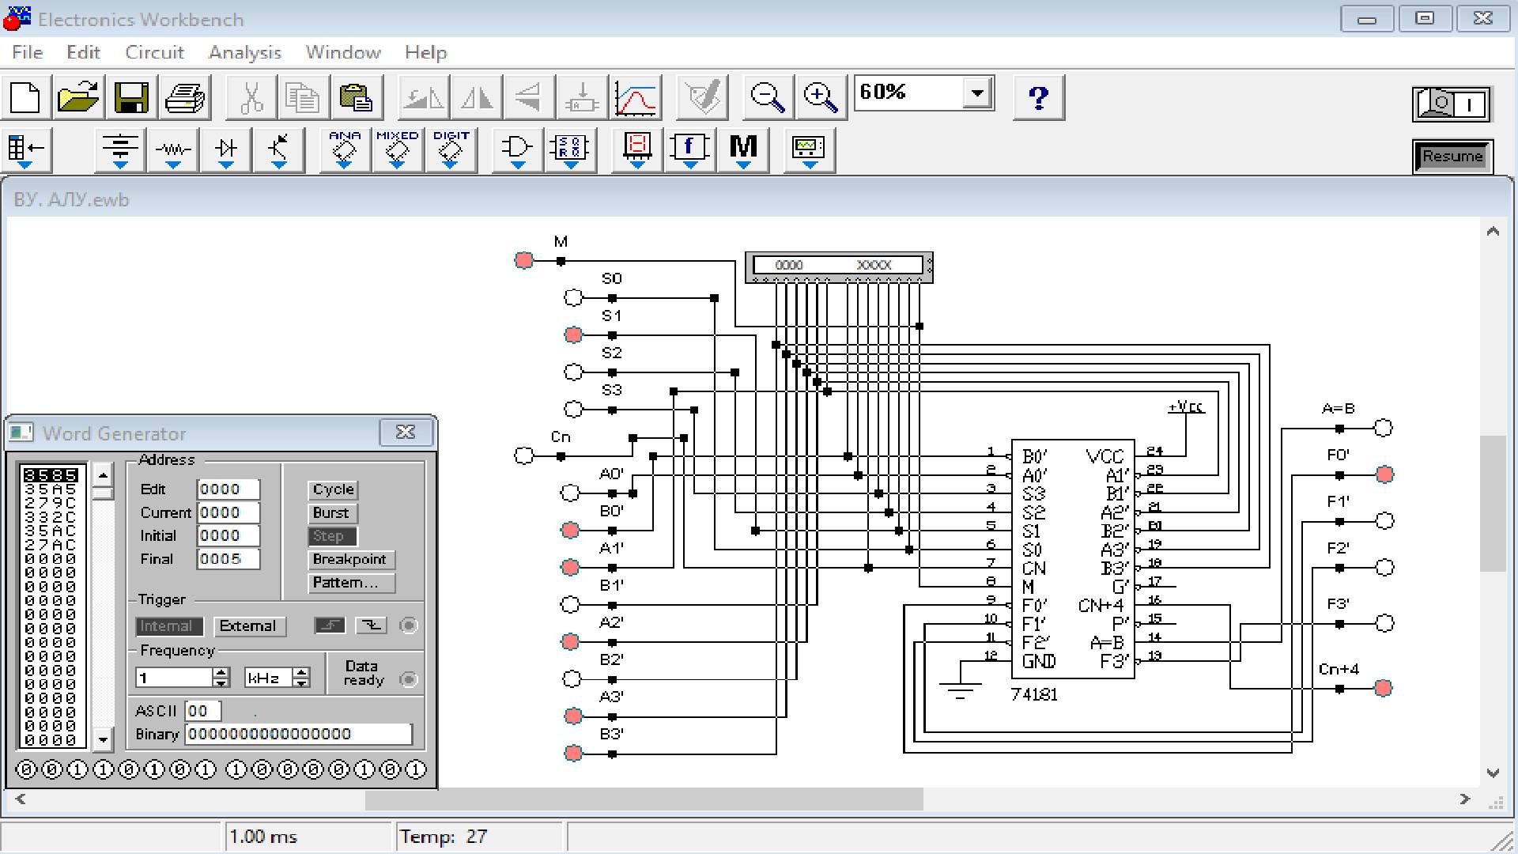The image size is (1518, 854).
Task: Open the Analysis menu
Action: point(244,52)
